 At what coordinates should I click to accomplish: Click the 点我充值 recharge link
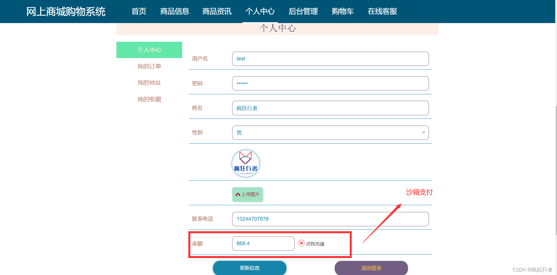(x=315, y=243)
